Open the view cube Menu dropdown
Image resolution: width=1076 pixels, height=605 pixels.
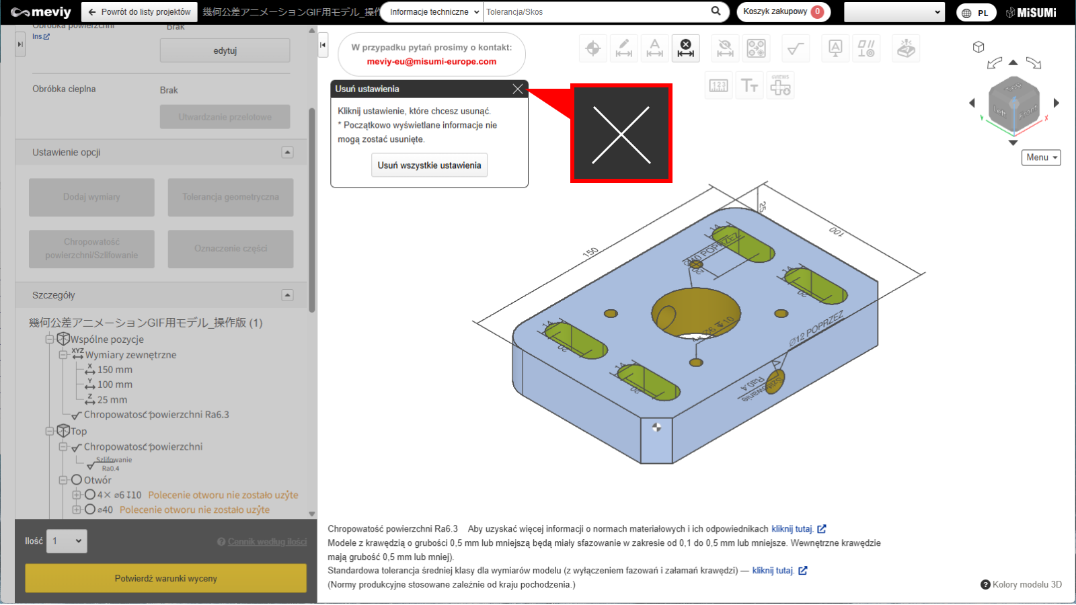tap(1041, 157)
